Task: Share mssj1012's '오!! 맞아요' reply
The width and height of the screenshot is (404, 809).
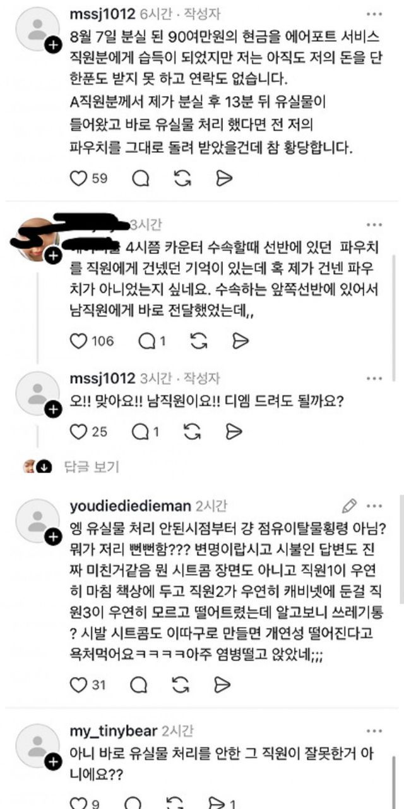Action: coord(234,432)
